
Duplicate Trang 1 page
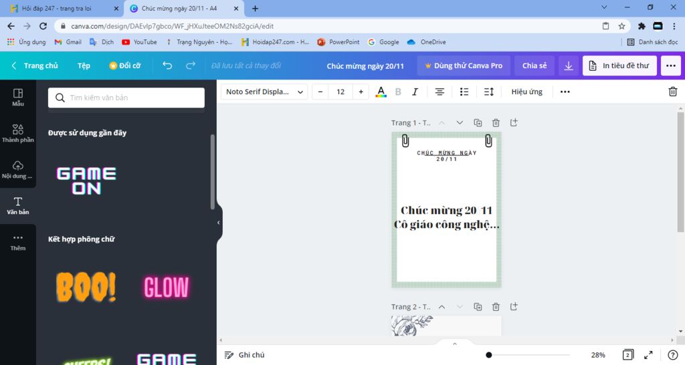478,123
